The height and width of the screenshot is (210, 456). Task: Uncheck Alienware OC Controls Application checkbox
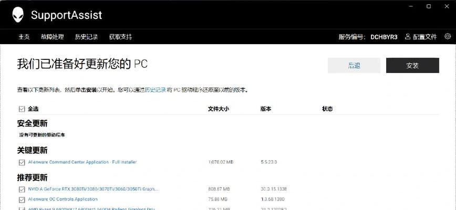tap(22, 199)
